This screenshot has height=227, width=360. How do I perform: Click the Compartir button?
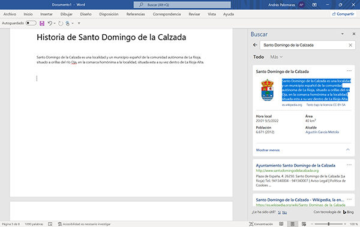pyautogui.click(x=343, y=14)
